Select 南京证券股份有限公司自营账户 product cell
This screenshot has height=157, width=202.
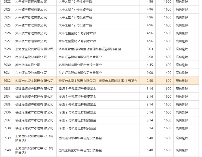(x=80, y=57)
